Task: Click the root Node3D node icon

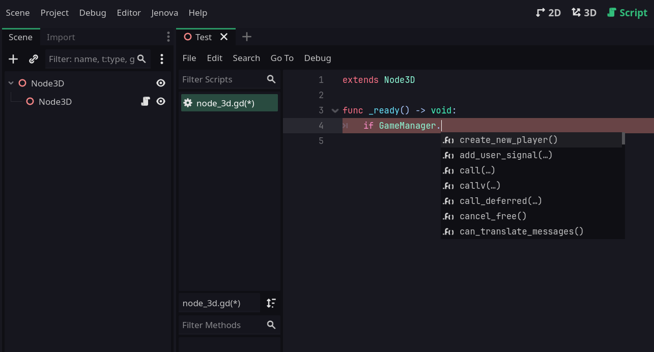Action: point(22,83)
